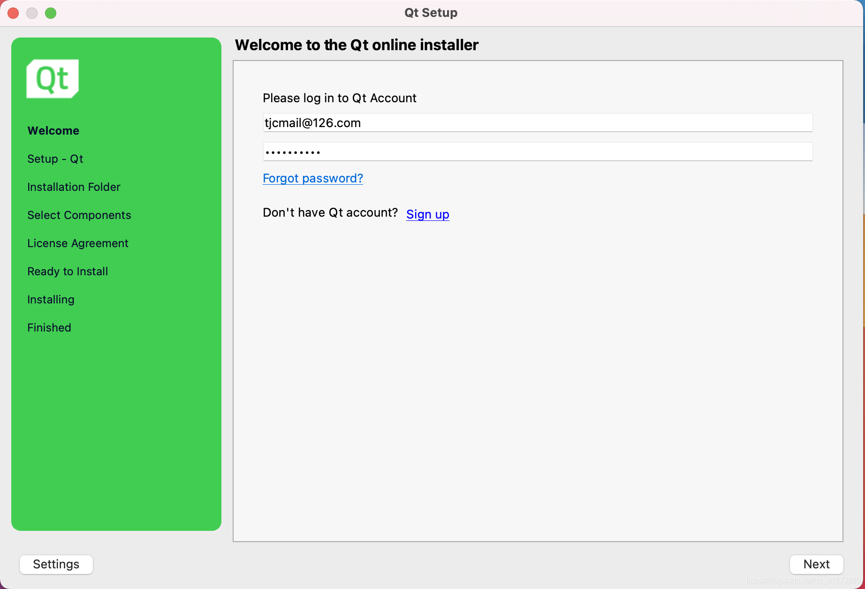This screenshot has height=589, width=865.
Task: Open the Finished step
Action: click(49, 327)
